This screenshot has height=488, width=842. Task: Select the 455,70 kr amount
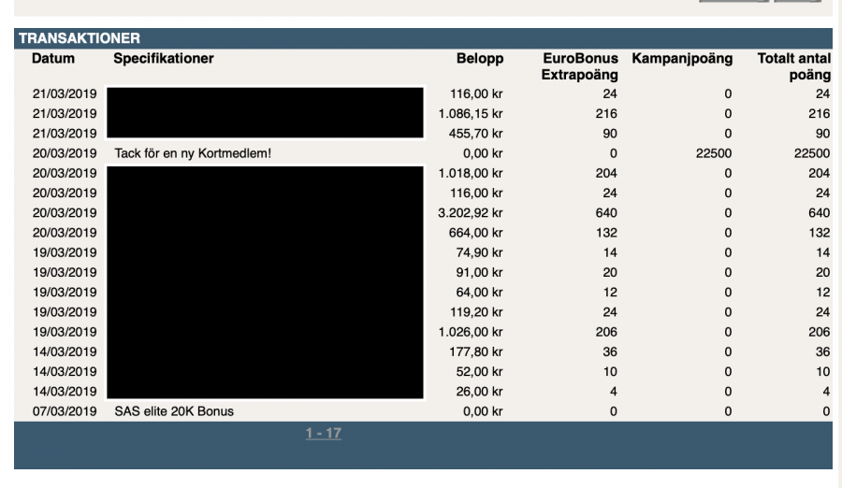coord(477,133)
